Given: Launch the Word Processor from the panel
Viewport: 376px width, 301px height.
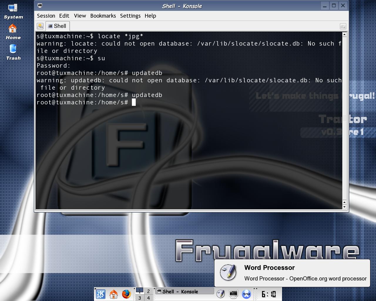Looking at the screenshot, I should [221, 294].
